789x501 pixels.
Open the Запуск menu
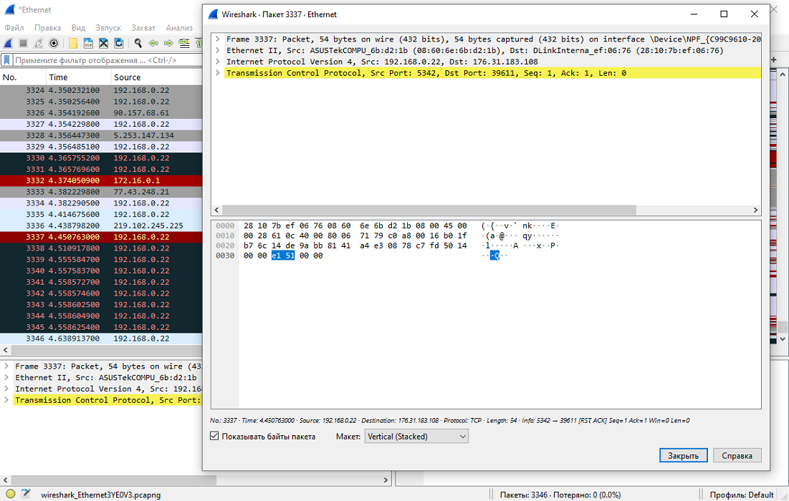pos(108,28)
